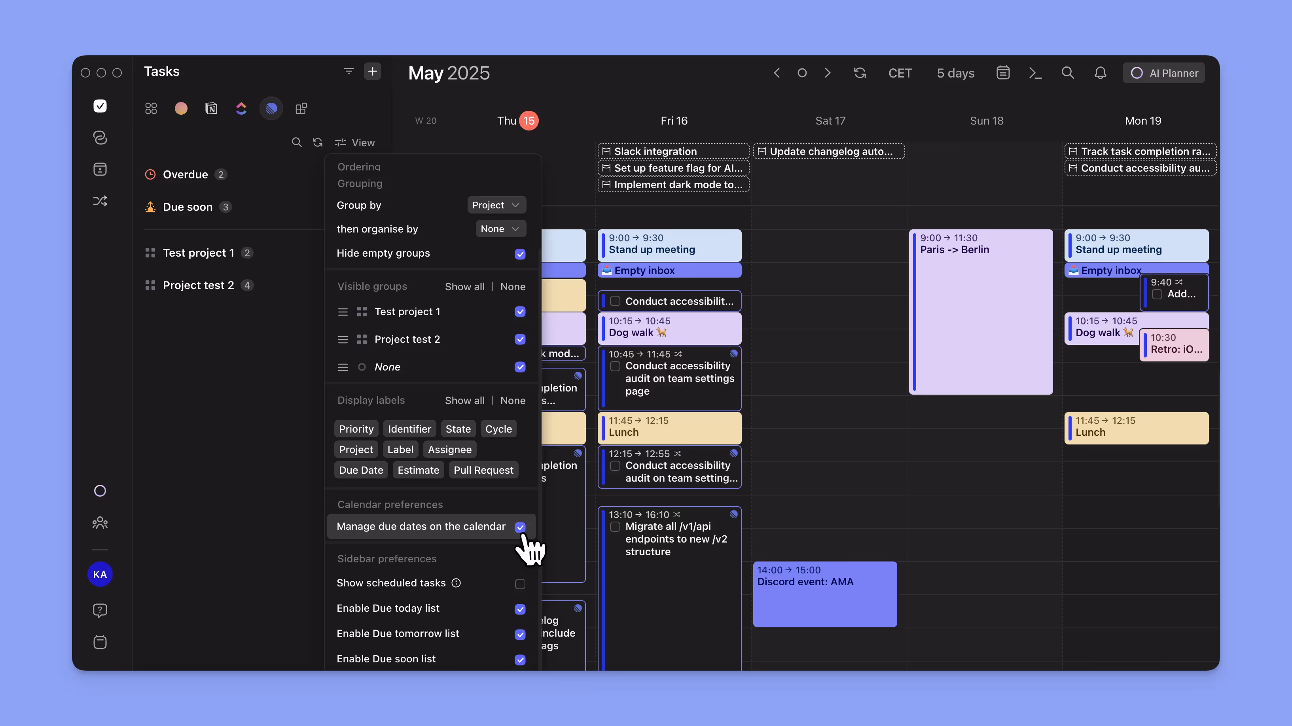Click Show all for Display labels
Screen dimensions: 1292x726
[464, 401]
